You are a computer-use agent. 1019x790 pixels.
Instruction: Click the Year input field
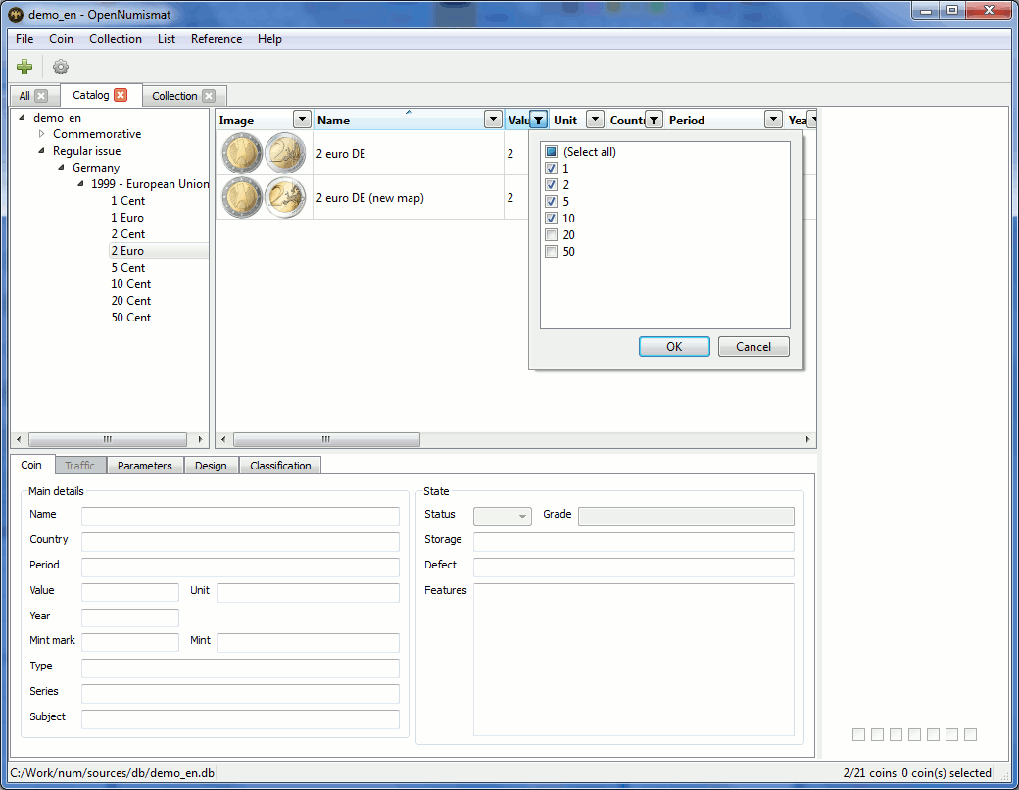click(130, 617)
